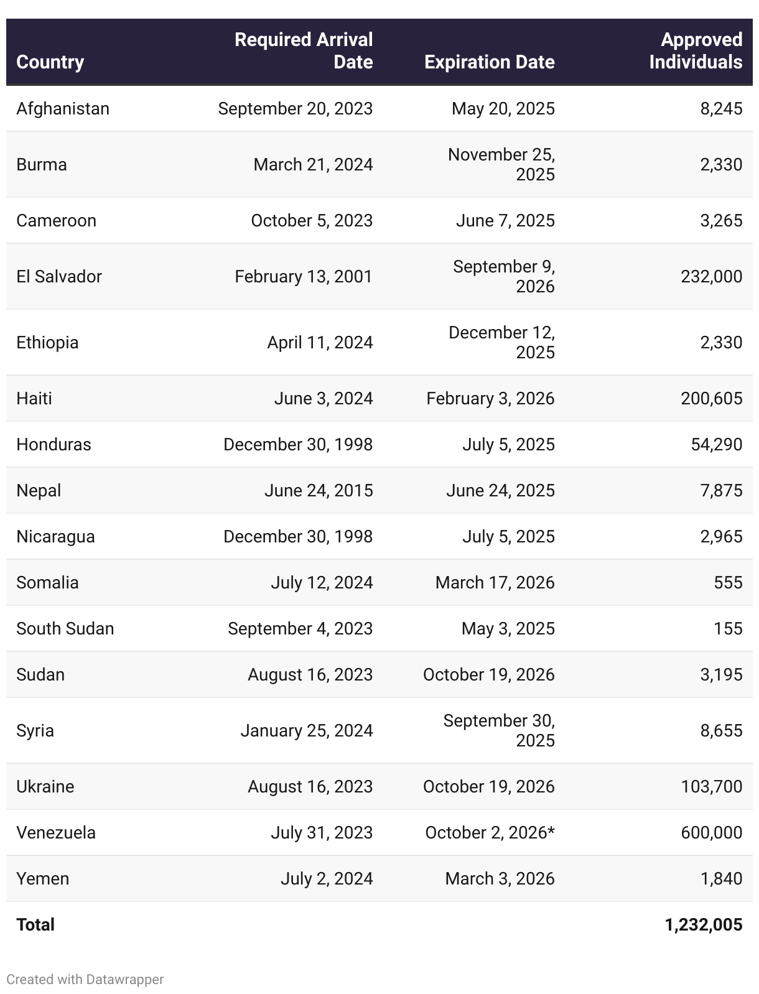The width and height of the screenshot is (759, 994).
Task: Click Venezuela's 600,000 approved individuals value
Action: (711, 833)
